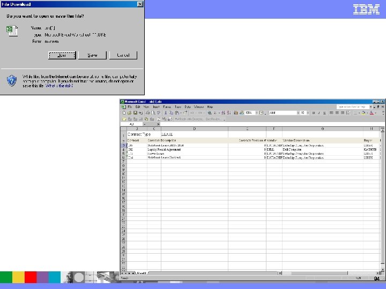Click the Align Right icon
The height and width of the screenshot is (289, 386).
pyautogui.click(x=343, y=112)
